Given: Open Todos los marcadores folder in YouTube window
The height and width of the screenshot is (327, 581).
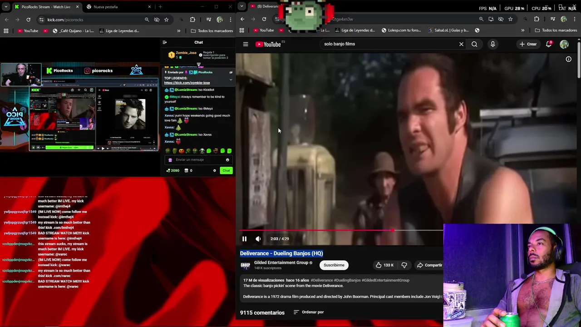Looking at the screenshot, I should [556, 30].
